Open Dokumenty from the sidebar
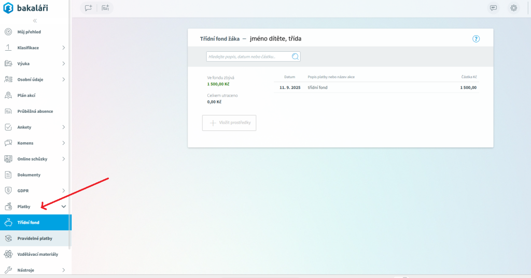Image resolution: width=531 pixels, height=278 pixels. [29, 175]
